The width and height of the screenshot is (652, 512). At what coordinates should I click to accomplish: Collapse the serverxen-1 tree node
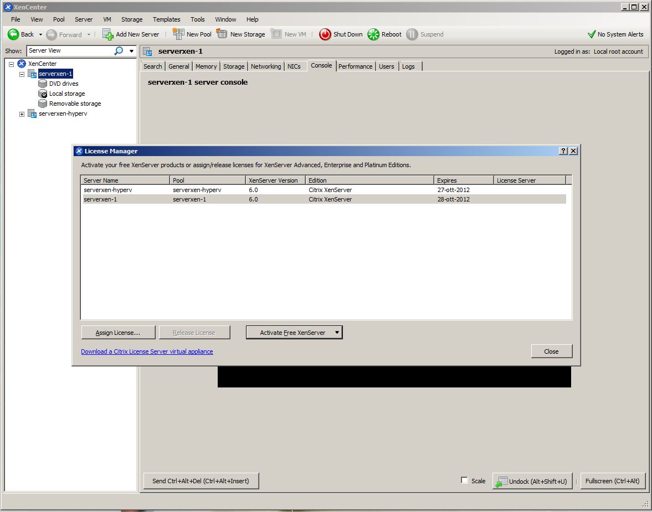tap(22, 74)
